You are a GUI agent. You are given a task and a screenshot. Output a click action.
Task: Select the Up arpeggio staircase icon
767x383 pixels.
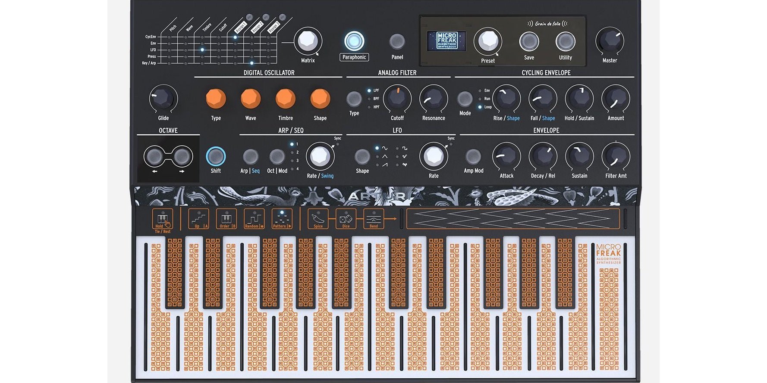[x=198, y=219]
